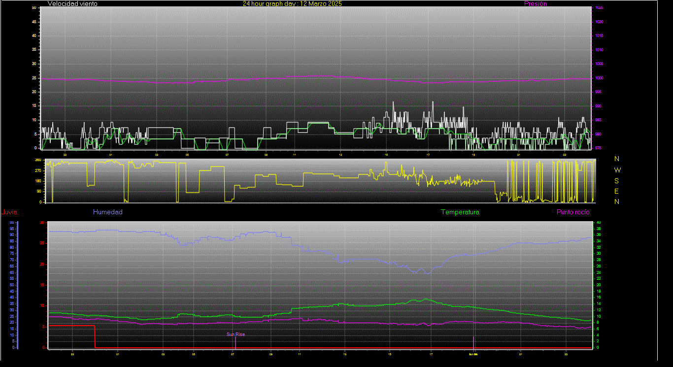Click the '50' value on the wind speed axis
This screenshot has height=367, width=673.
pos(34,8)
